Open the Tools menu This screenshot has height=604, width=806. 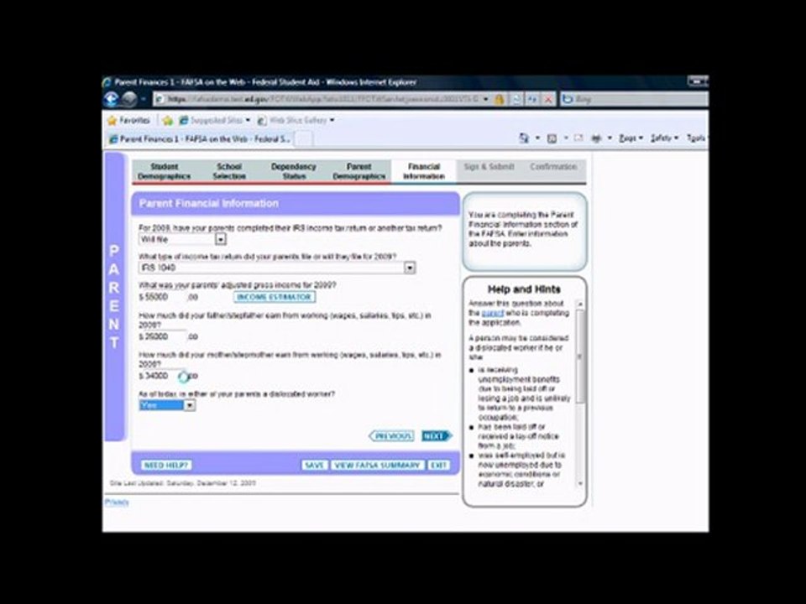click(x=697, y=138)
